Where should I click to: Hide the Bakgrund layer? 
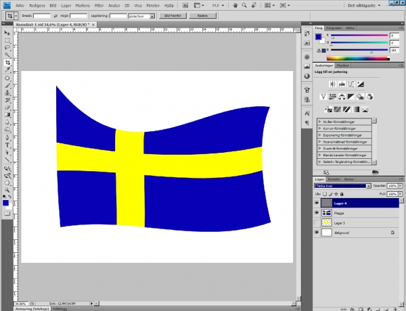[317, 233]
